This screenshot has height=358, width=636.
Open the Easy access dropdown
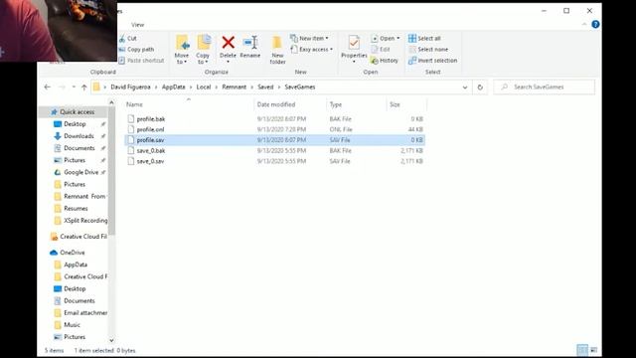tap(311, 49)
